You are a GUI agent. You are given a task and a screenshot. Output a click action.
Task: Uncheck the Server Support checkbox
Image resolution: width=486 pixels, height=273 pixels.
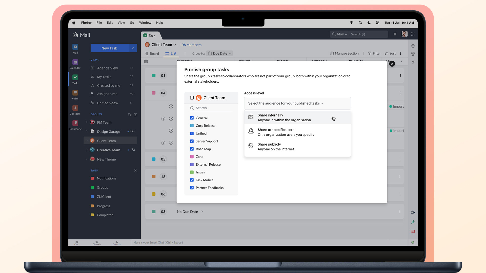coord(192,141)
